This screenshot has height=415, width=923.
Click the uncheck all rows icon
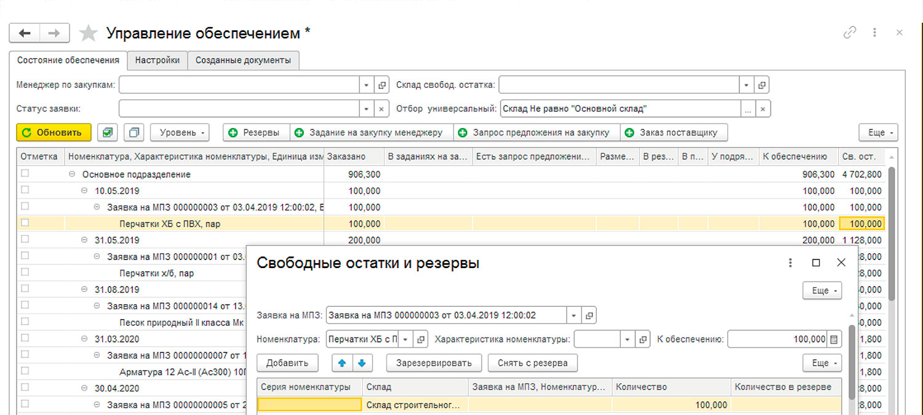coord(134,132)
